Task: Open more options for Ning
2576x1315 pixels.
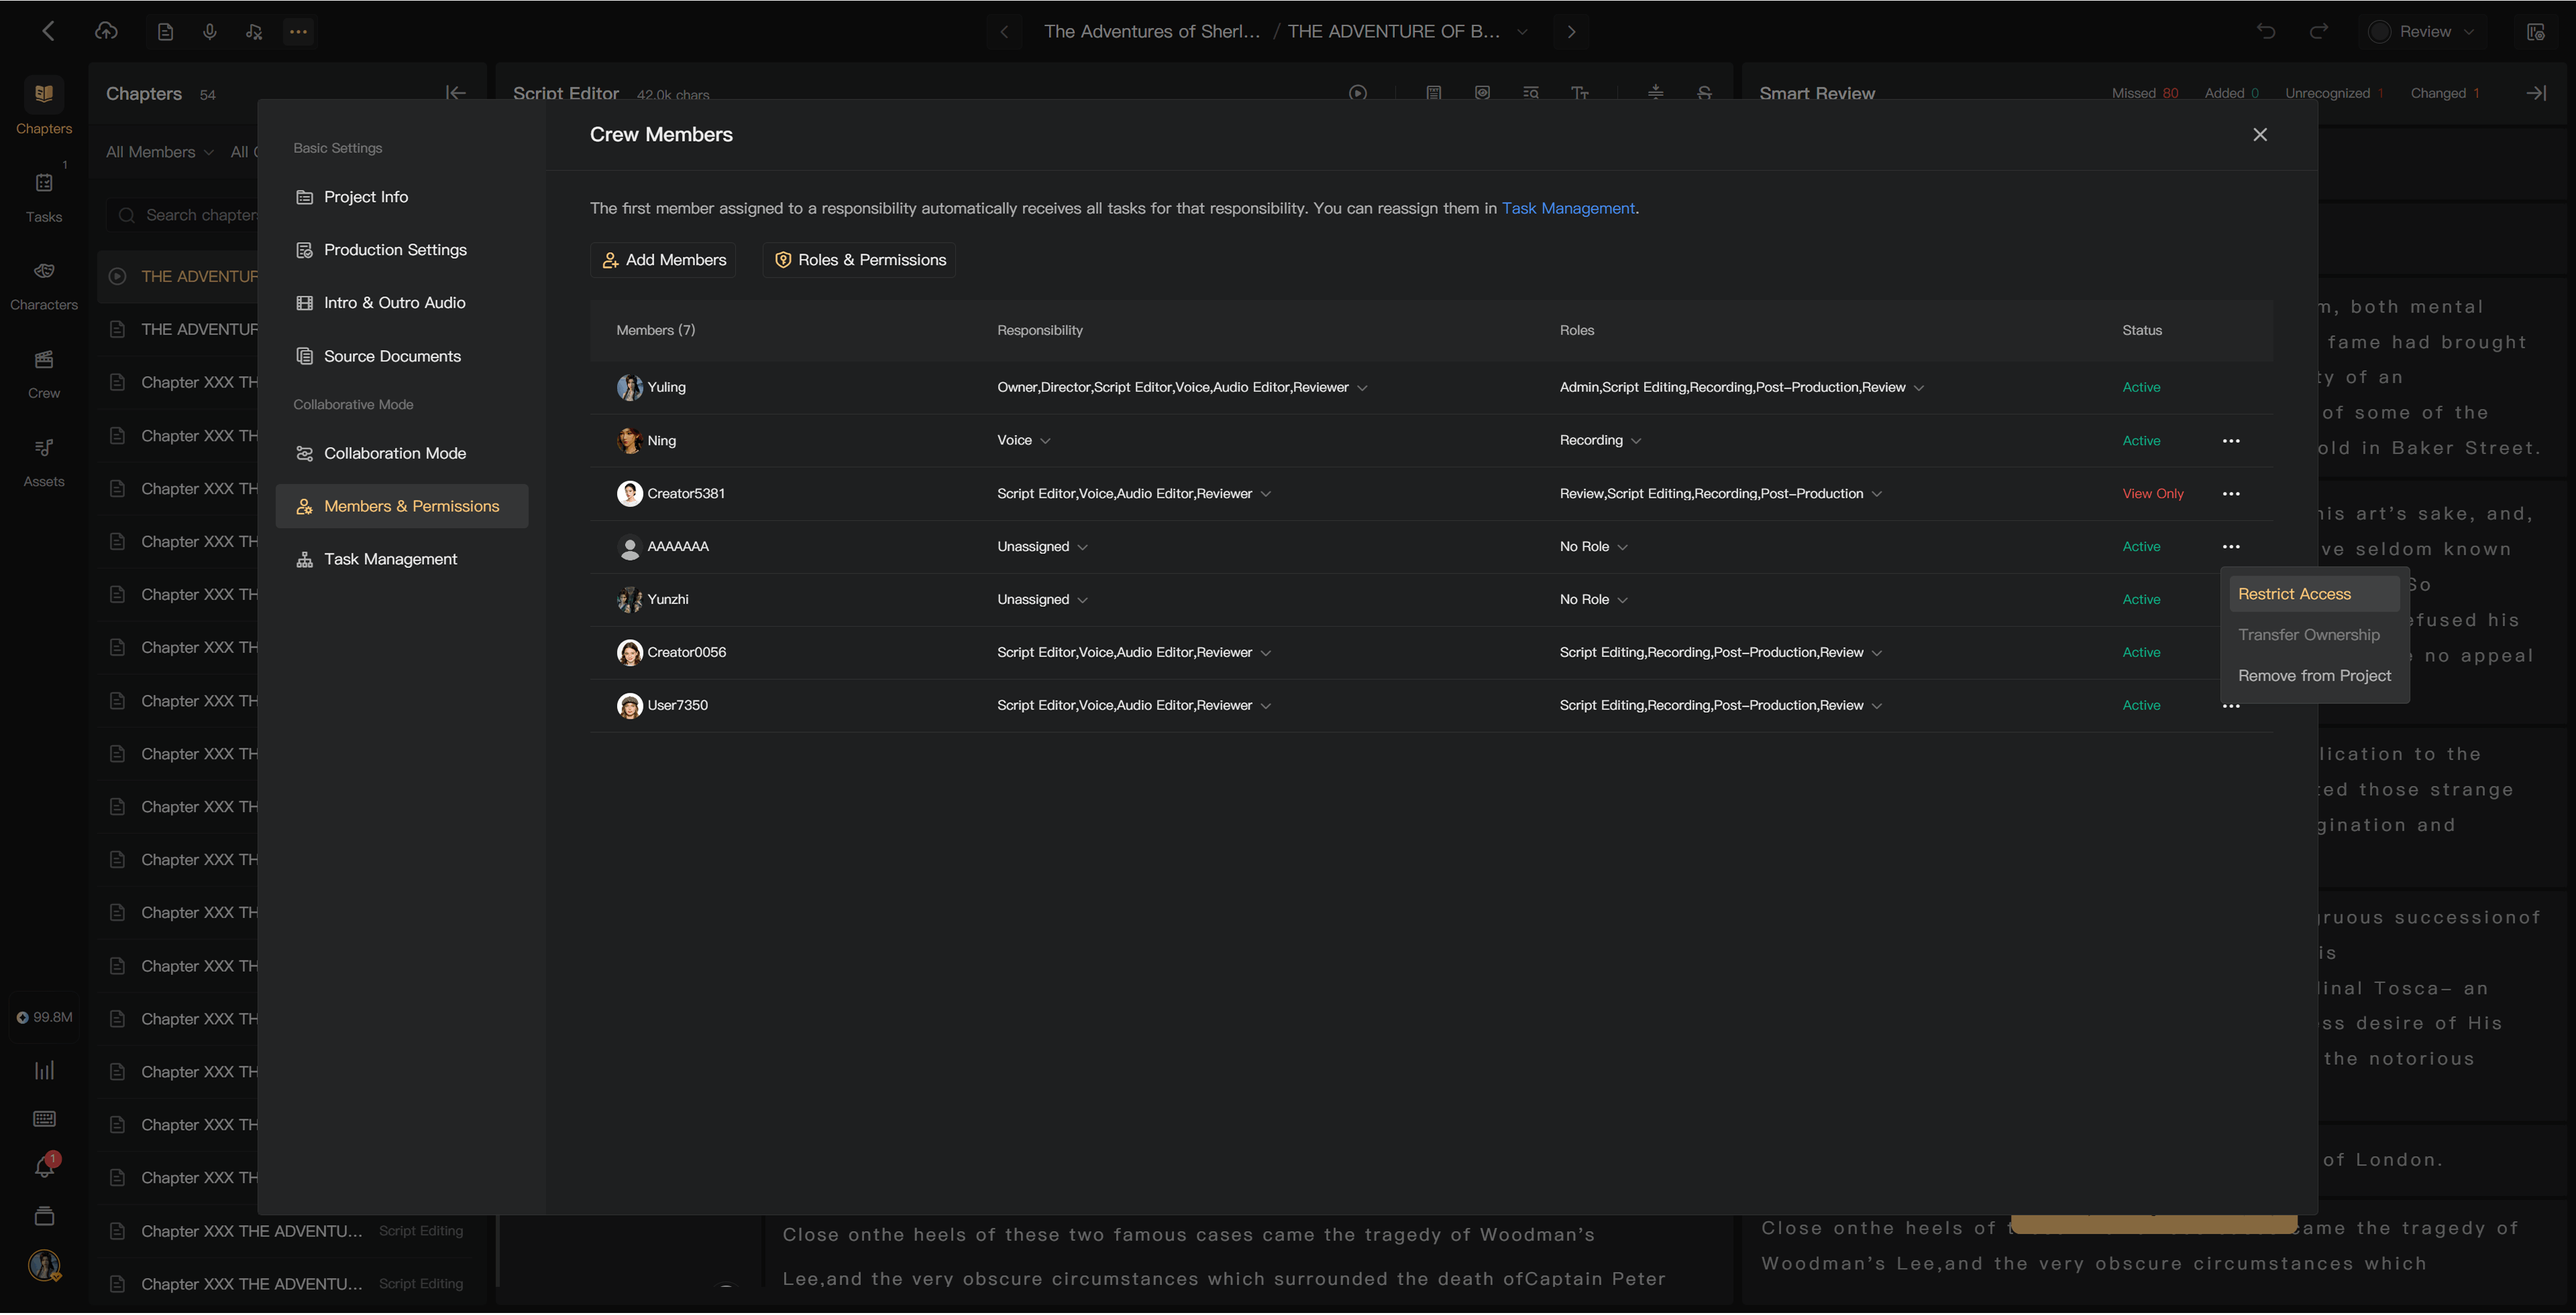Action: coord(2231,441)
